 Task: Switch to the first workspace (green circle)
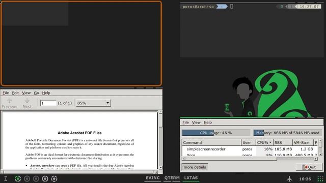(x=18, y=178)
